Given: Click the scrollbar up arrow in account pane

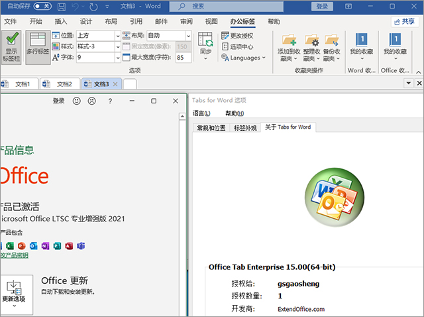Looking at the screenshot, I should click(x=182, y=117).
